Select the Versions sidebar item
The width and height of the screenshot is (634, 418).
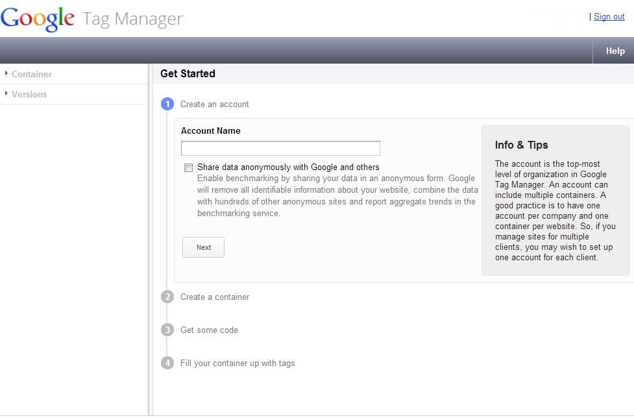point(29,94)
